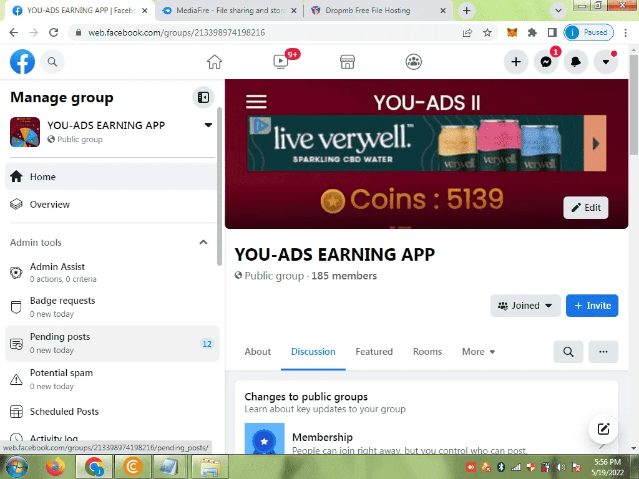Screen dimensions: 639x479
Task: Open the group three-dots options button
Action: tap(603, 352)
